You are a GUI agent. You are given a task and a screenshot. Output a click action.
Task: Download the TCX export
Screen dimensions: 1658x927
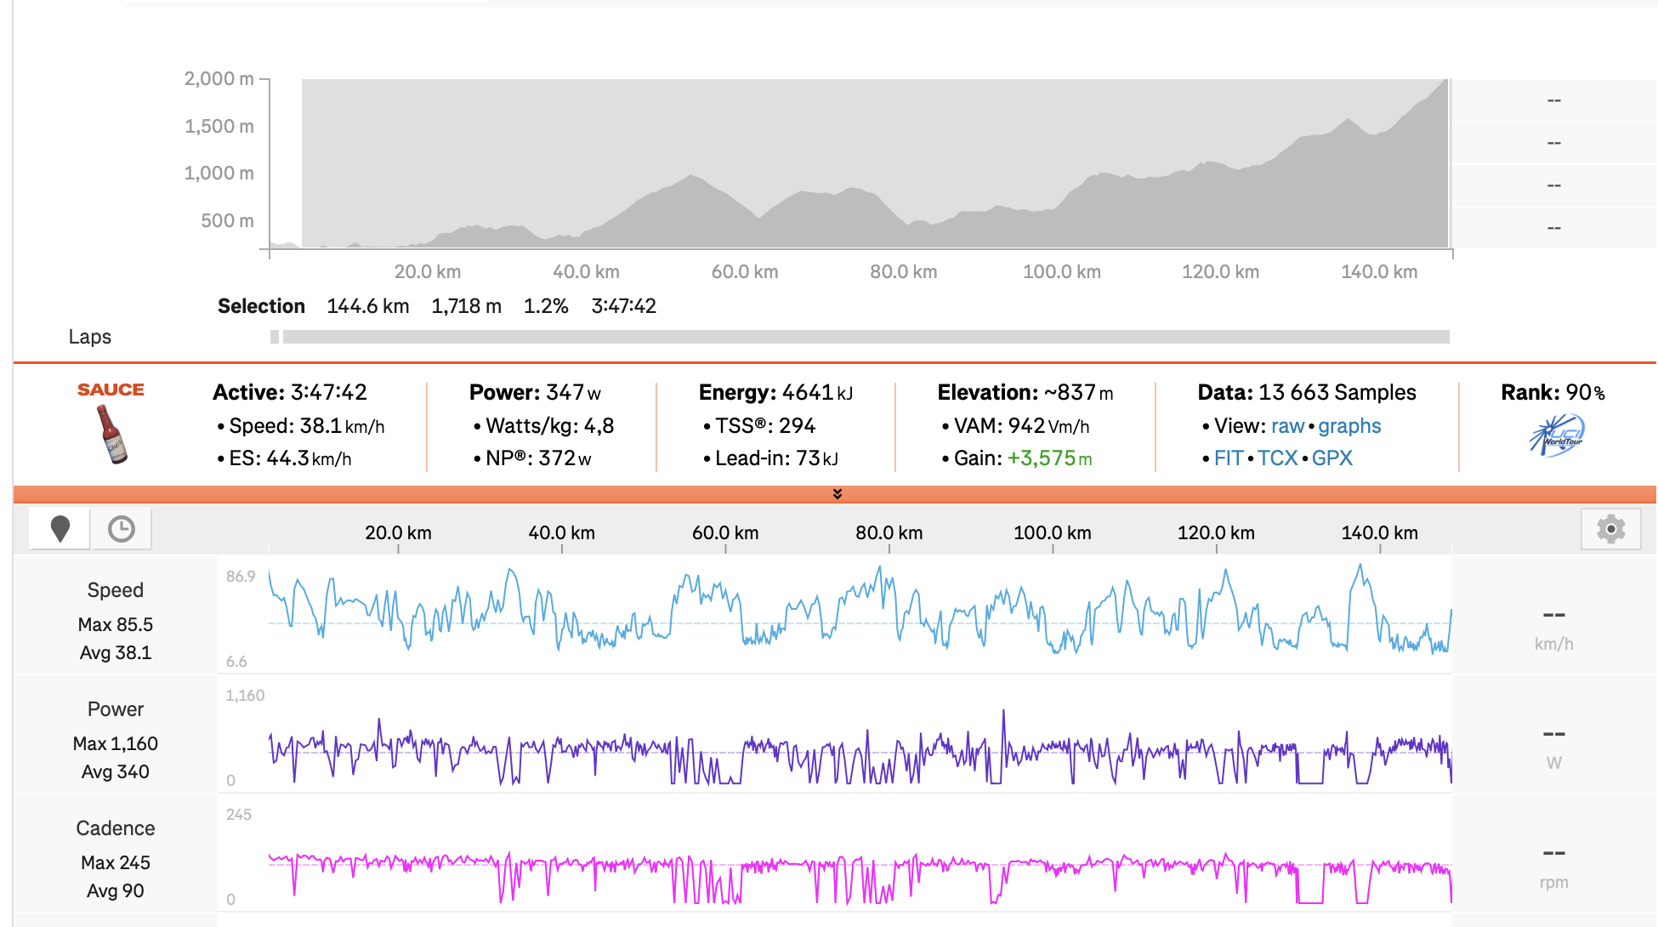coord(1277,458)
